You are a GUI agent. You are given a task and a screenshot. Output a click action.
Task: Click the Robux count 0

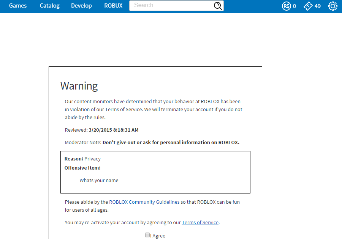[x=294, y=6]
